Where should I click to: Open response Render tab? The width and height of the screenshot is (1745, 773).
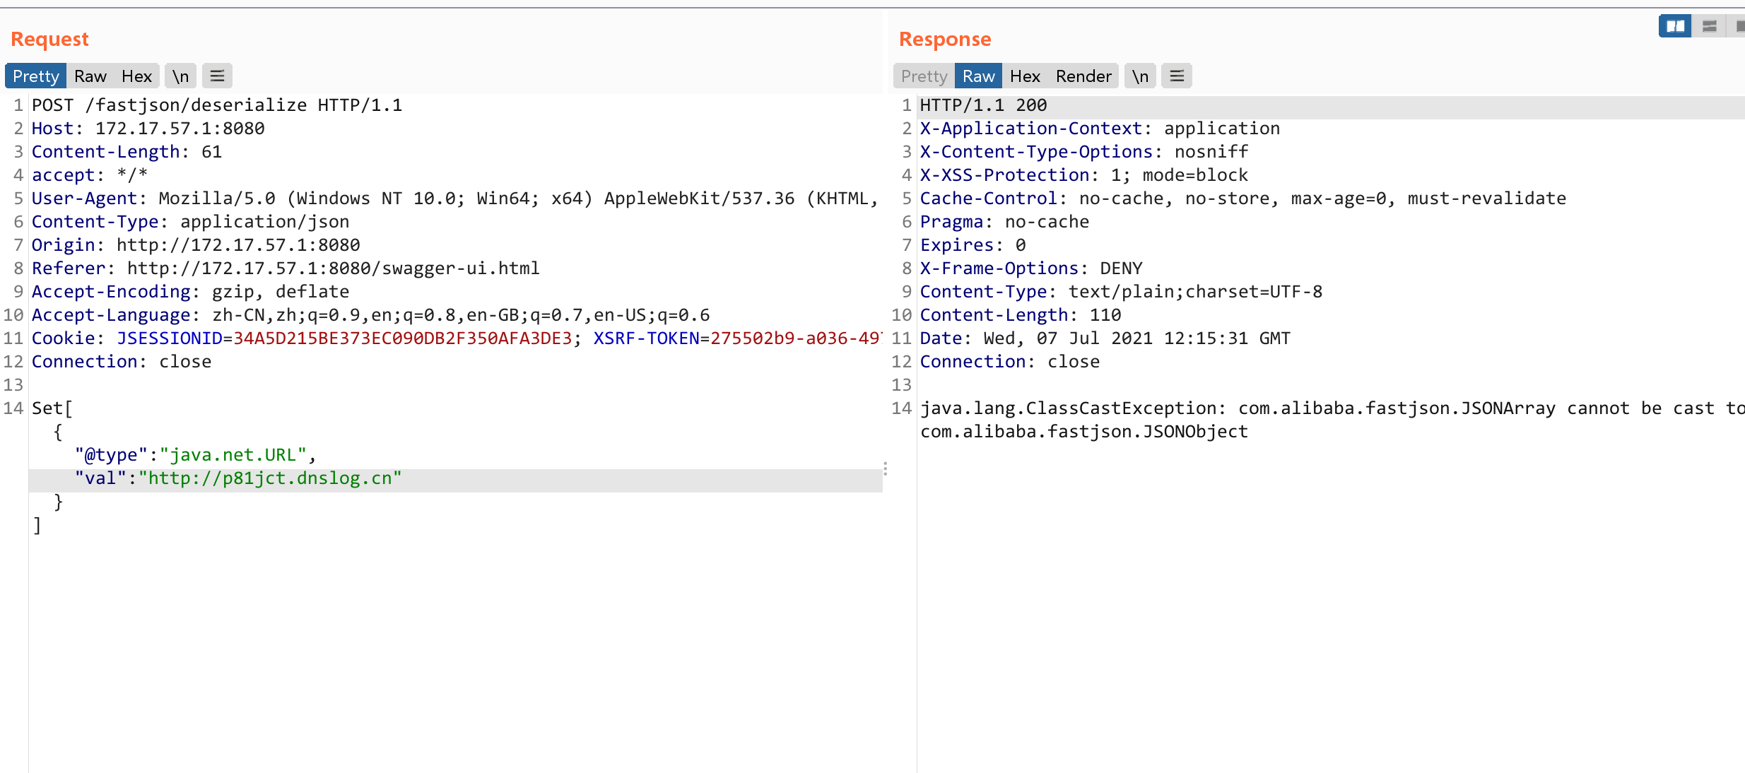click(1083, 76)
